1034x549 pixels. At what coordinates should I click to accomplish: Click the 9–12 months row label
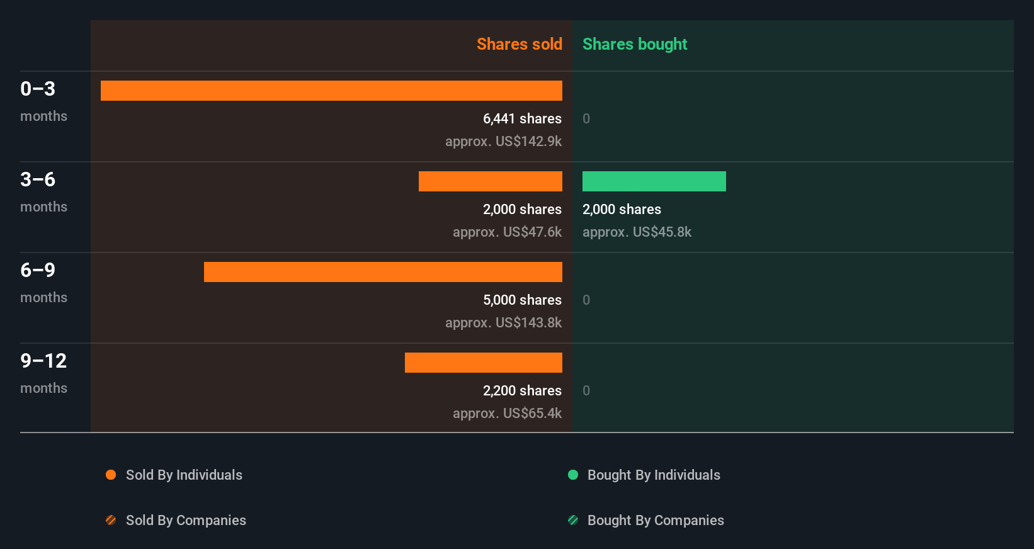coord(43,373)
